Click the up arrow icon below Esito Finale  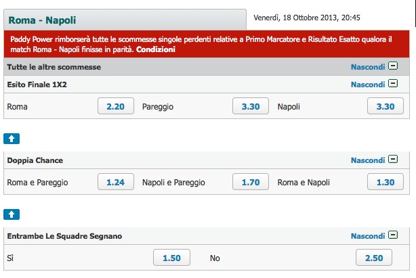[12, 139]
